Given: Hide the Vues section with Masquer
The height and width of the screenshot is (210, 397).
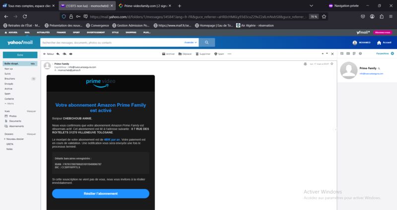Looking at the screenshot, I should pos(31,111).
